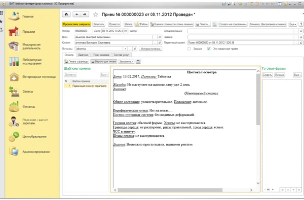304x200 pixels.
Task: Open the Главное section icon
Action: click(x=14, y=15)
